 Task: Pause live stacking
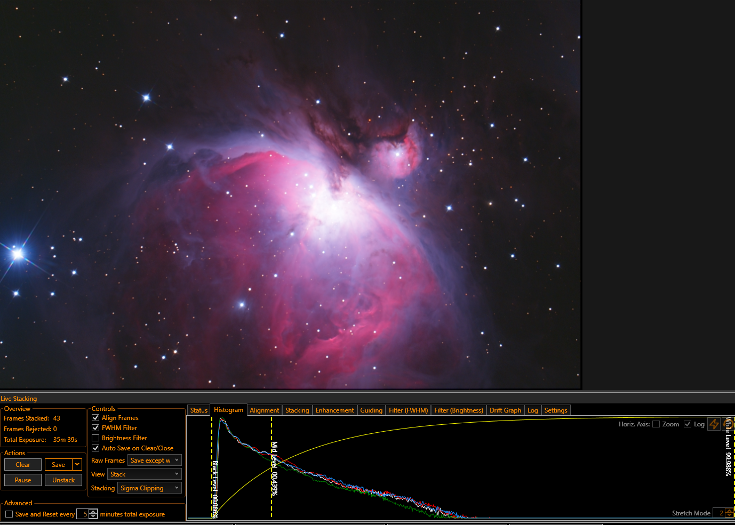click(23, 480)
